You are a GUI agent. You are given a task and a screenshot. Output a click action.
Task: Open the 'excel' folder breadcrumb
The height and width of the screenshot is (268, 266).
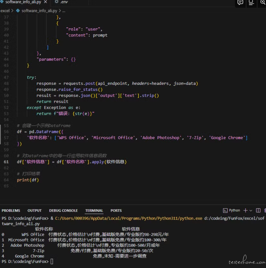(5, 11)
